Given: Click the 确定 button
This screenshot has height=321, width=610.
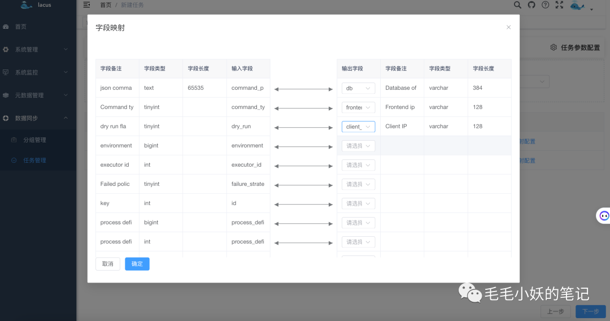Looking at the screenshot, I should pyautogui.click(x=137, y=264).
